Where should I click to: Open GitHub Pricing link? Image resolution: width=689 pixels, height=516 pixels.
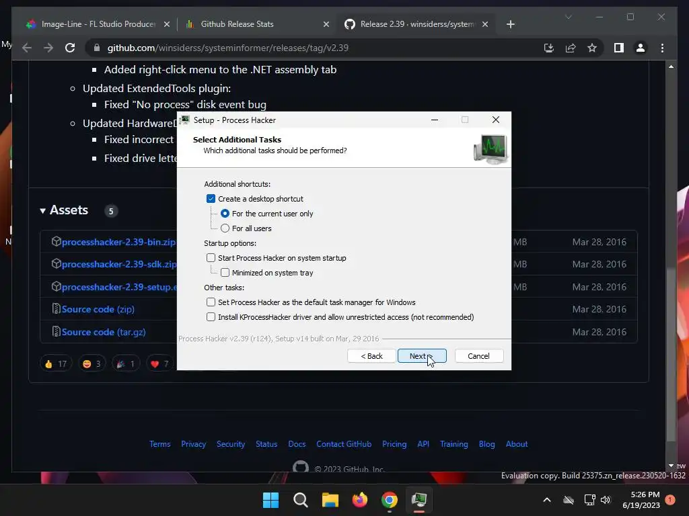point(394,444)
